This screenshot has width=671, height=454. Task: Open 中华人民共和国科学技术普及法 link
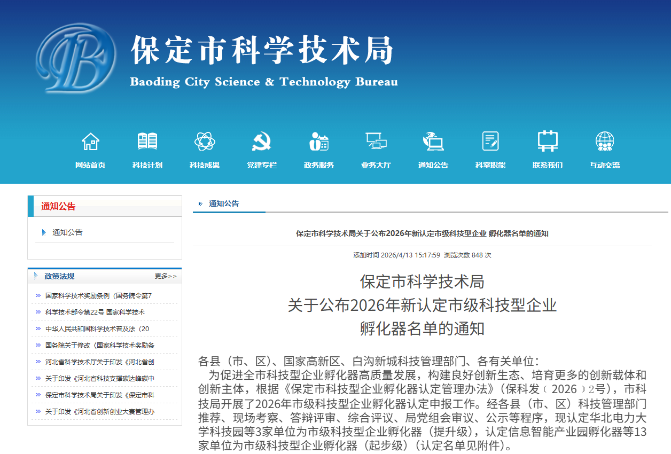pyautogui.click(x=97, y=328)
